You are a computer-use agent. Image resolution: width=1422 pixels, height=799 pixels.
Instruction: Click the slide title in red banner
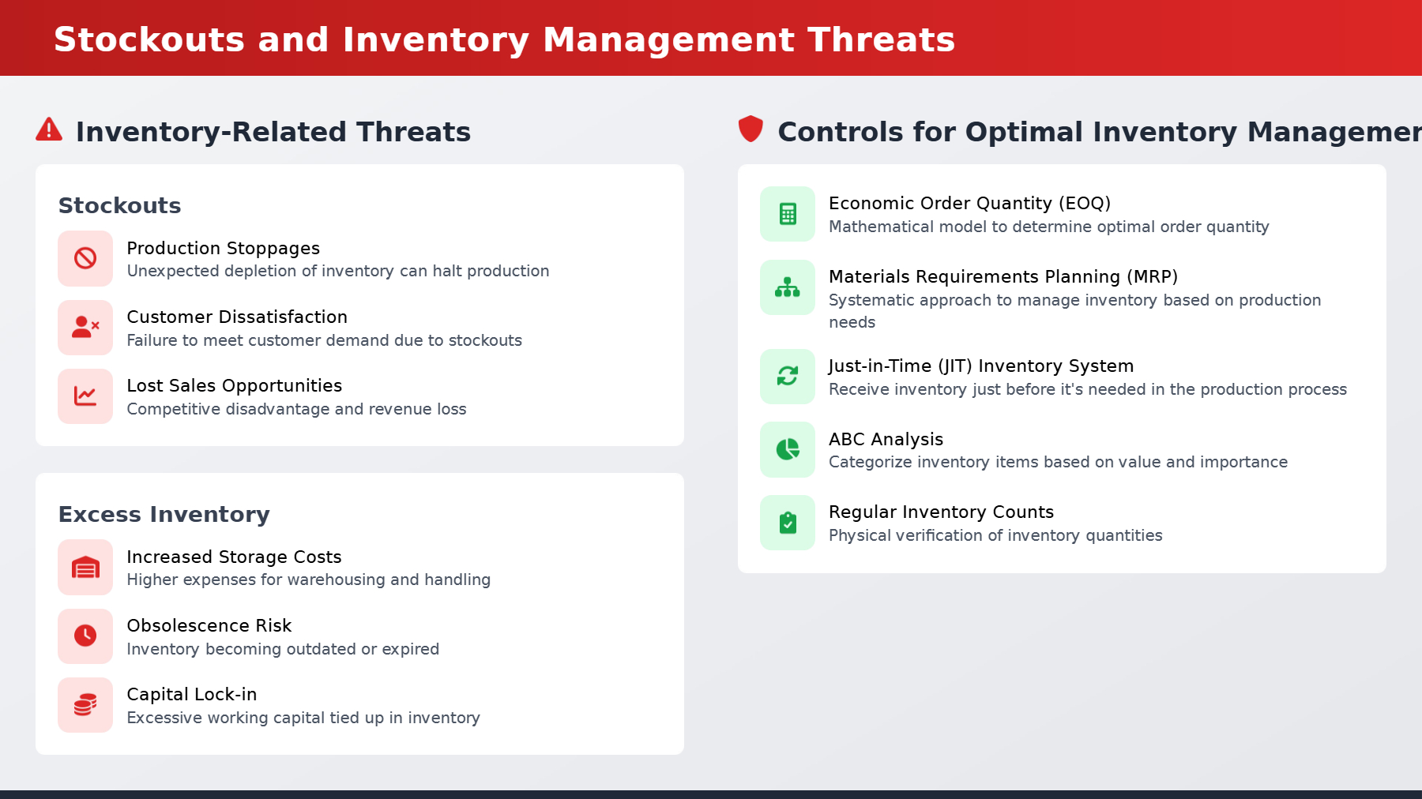pyautogui.click(x=504, y=39)
